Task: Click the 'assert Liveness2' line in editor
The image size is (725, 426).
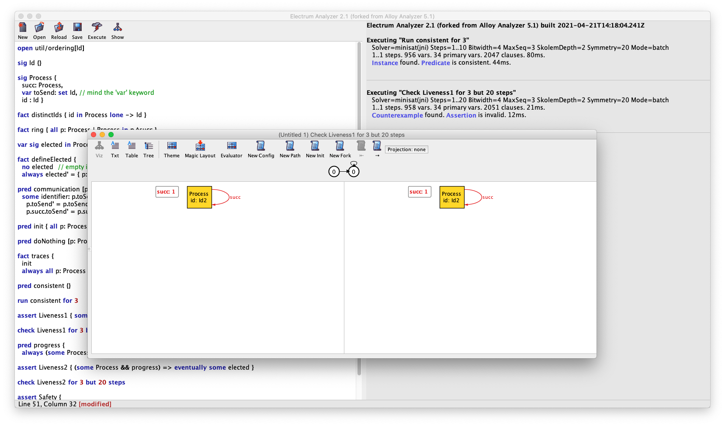Action: click(x=135, y=367)
